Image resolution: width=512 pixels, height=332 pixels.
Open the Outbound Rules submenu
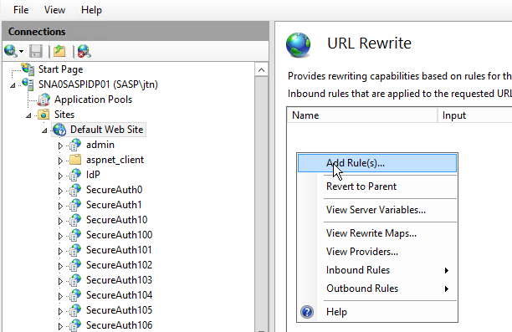pyautogui.click(x=377, y=289)
